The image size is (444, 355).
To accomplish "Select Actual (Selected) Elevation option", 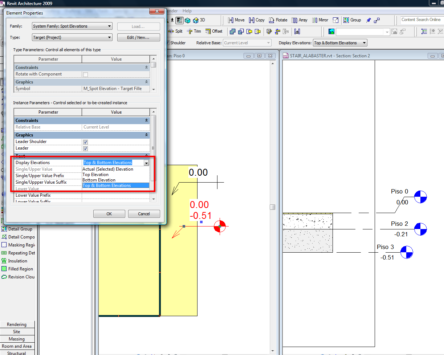I will 108,169.
